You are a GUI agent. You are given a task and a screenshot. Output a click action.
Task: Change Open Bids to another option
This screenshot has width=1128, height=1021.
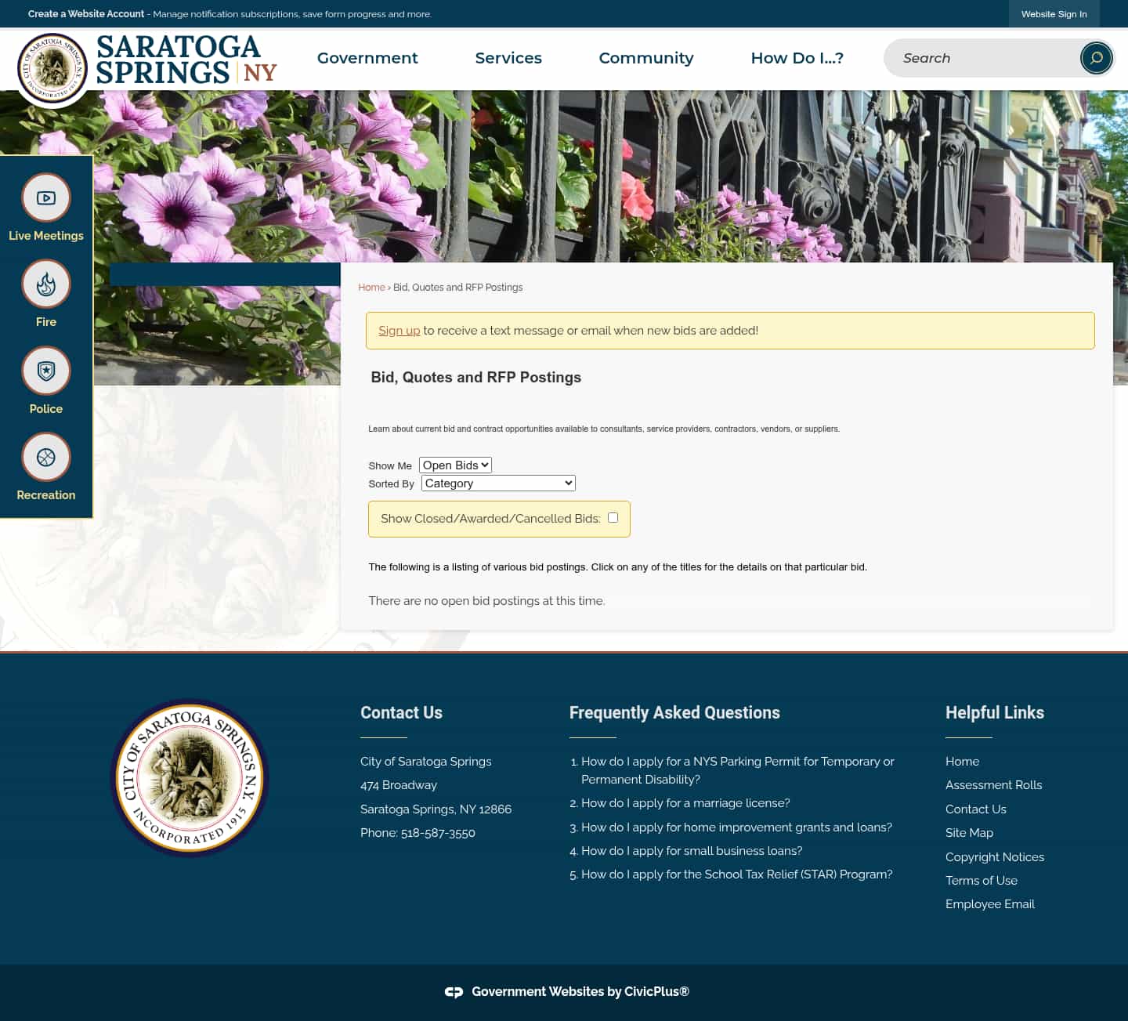(x=455, y=465)
